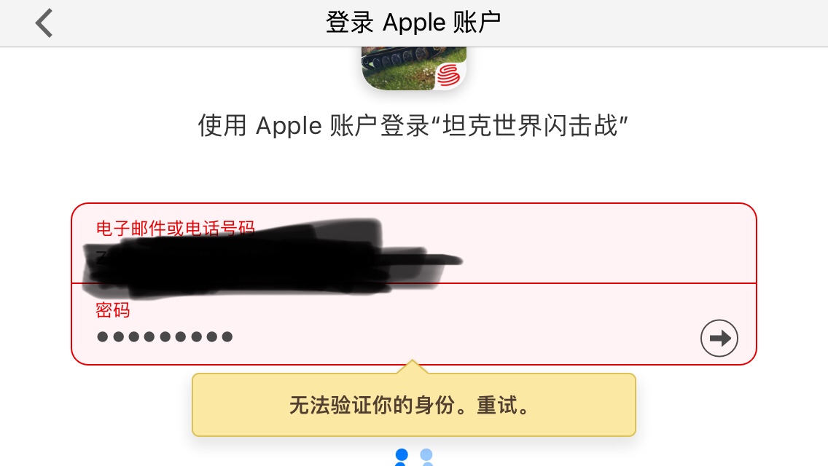
Task: Select the dark blue loading dot
Action: coord(402,454)
